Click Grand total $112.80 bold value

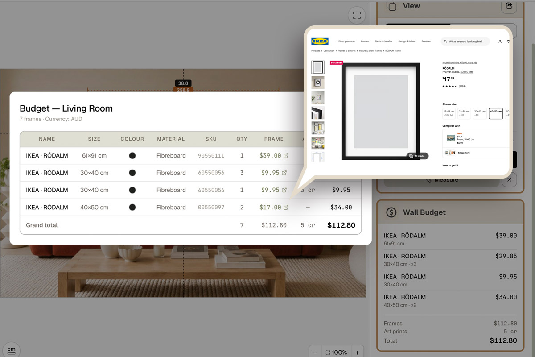coord(341,225)
